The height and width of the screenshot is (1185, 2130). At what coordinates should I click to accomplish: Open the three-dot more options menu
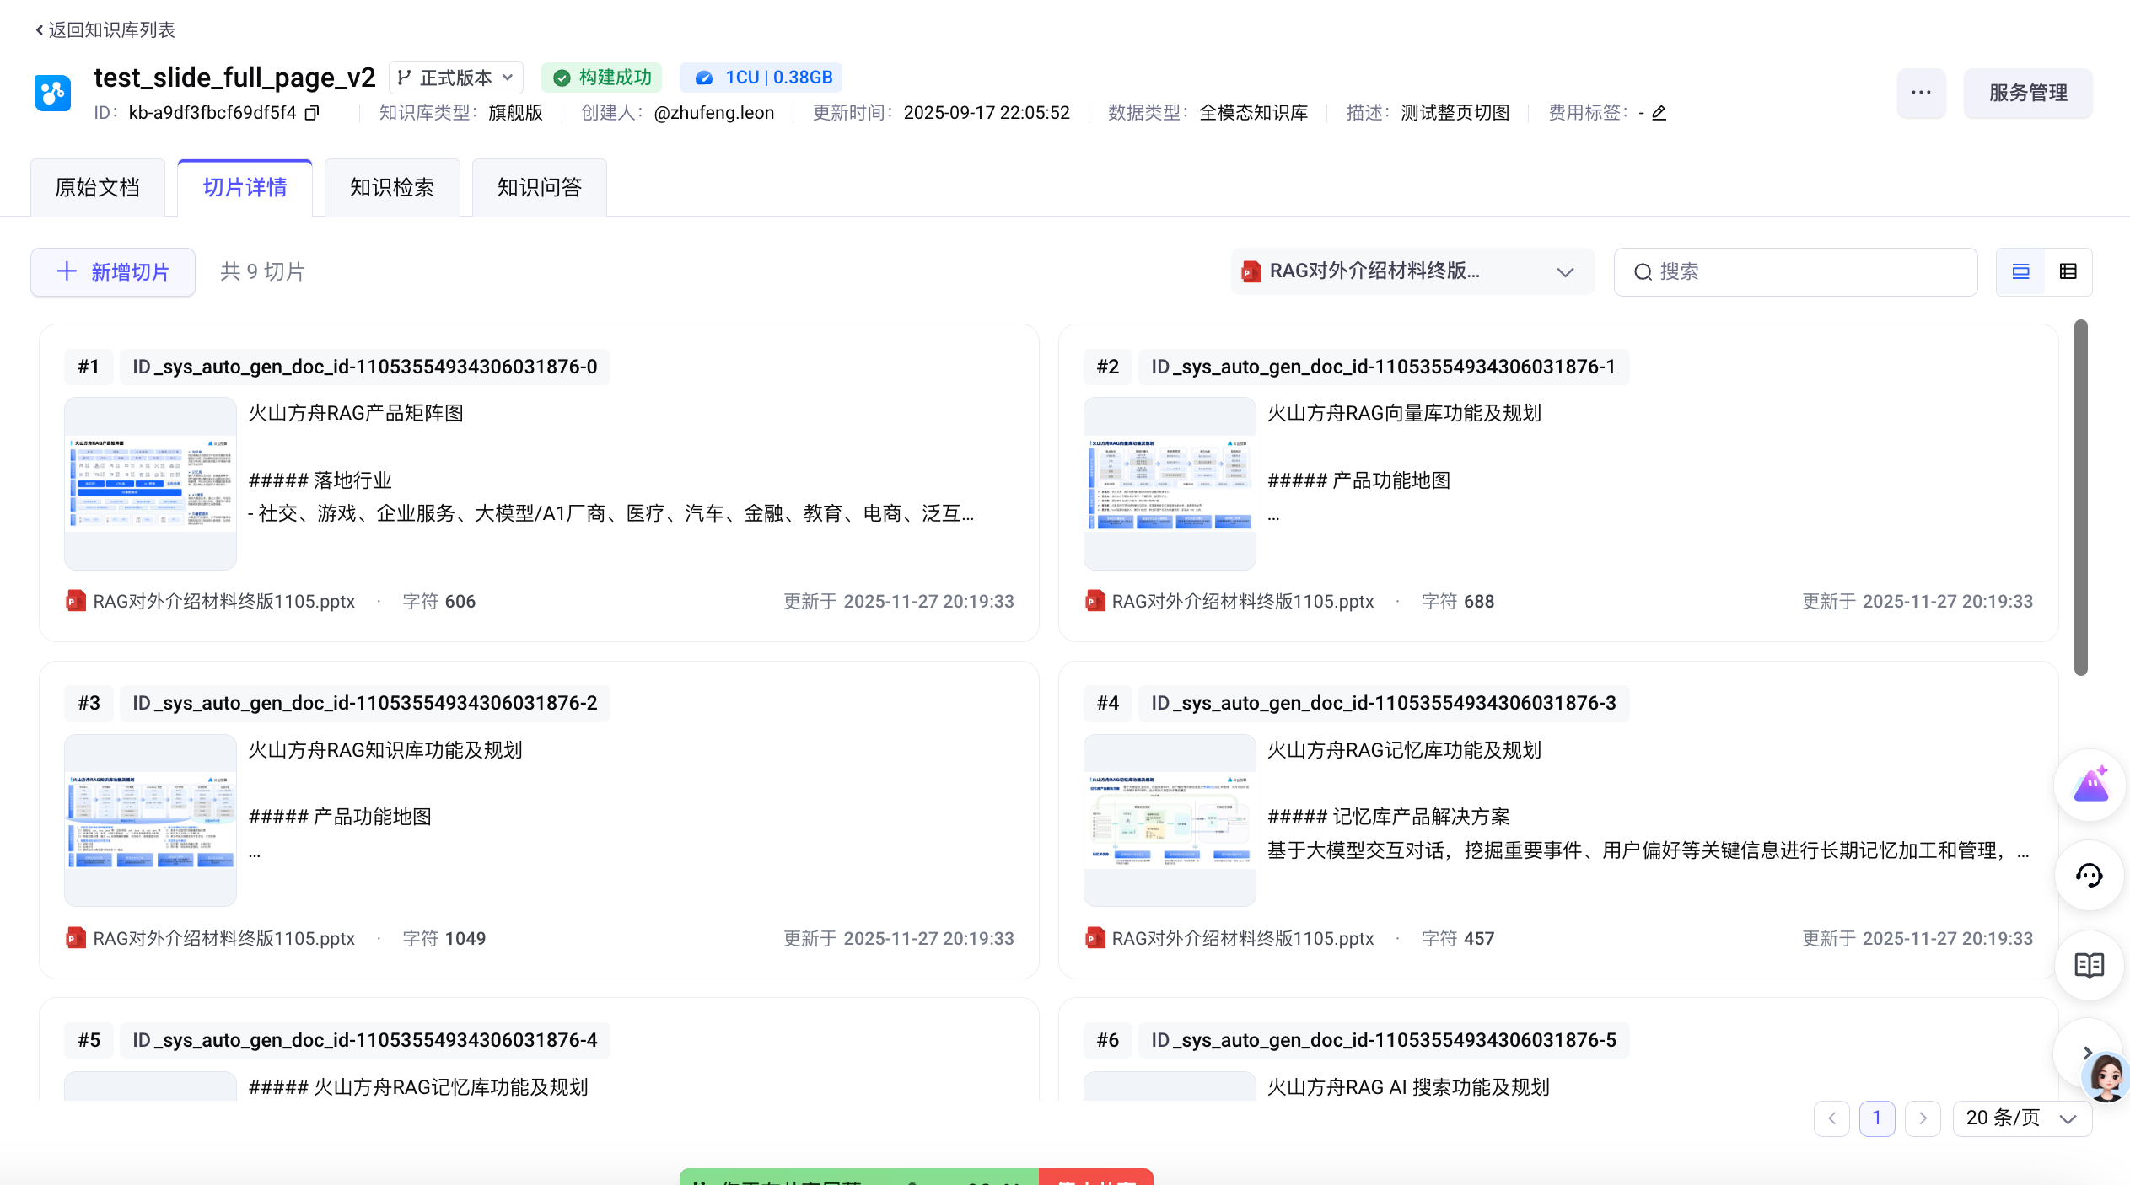point(1921,93)
